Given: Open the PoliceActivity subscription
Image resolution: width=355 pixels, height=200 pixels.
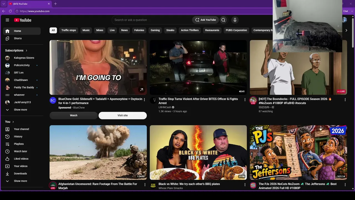Looking at the screenshot, I should coord(22,65).
